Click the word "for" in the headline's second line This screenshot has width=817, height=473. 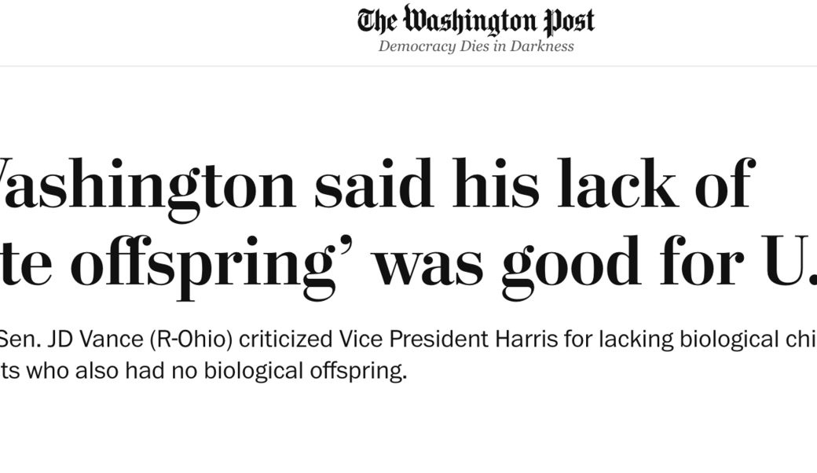tap(698, 263)
